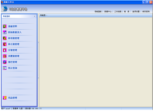153x111 pixels.
Task: Open 数据中心 in top menu
Action: [108, 12]
